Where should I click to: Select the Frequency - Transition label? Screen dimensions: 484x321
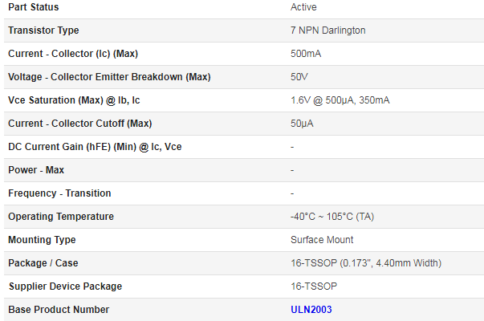tap(59, 193)
